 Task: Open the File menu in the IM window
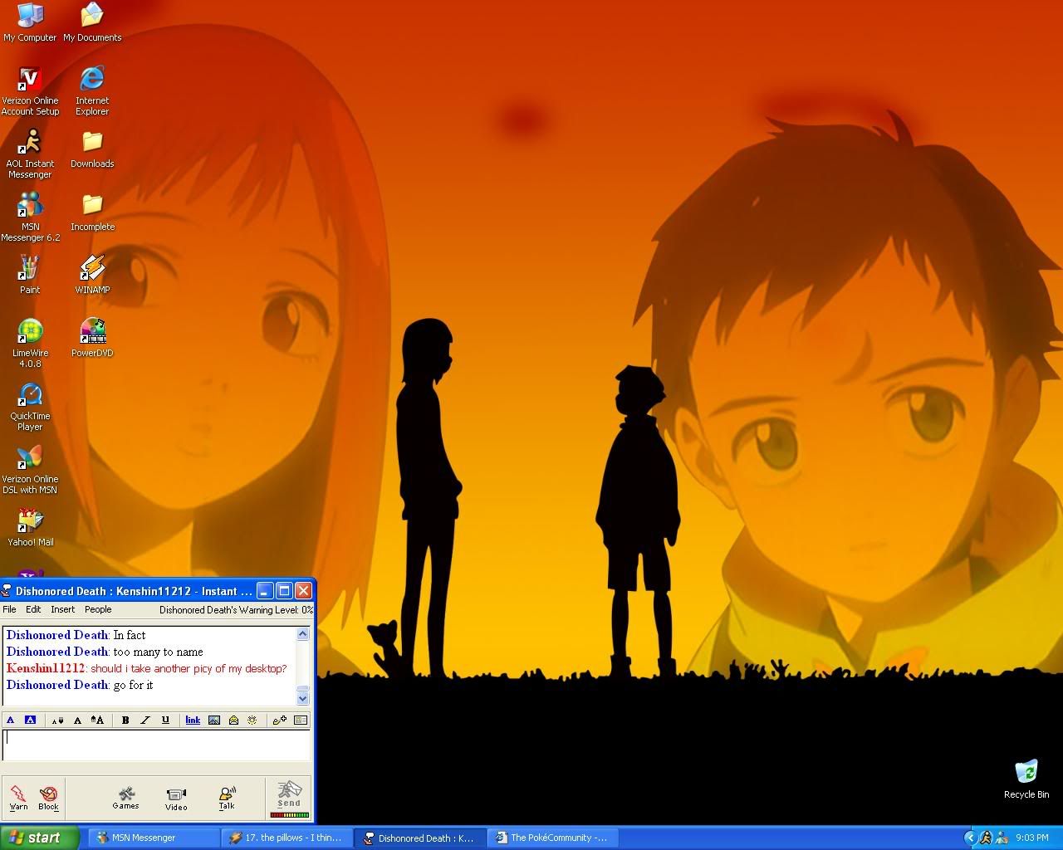[9, 609]
